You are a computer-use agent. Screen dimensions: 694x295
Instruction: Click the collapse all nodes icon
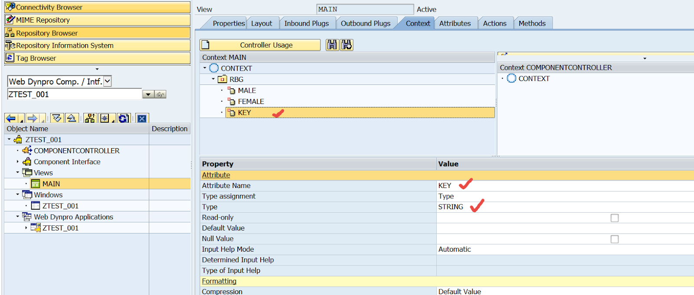pos(72,118)
